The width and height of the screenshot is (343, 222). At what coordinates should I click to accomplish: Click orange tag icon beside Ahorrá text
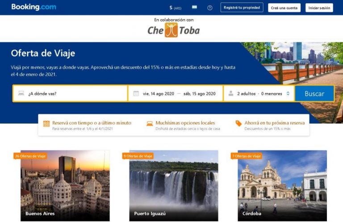[x=238, y=123]
